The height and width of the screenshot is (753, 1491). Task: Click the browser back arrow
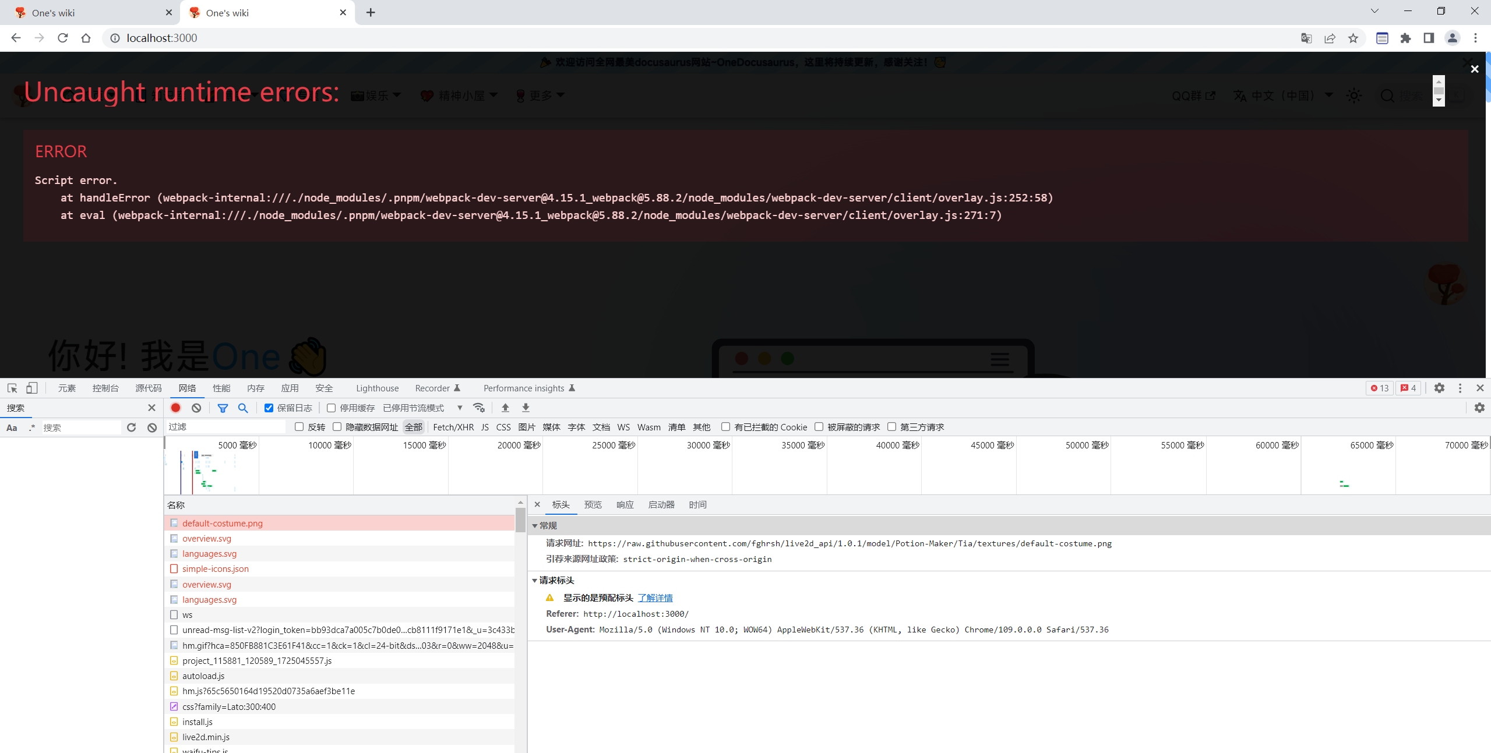coord(16,38)
